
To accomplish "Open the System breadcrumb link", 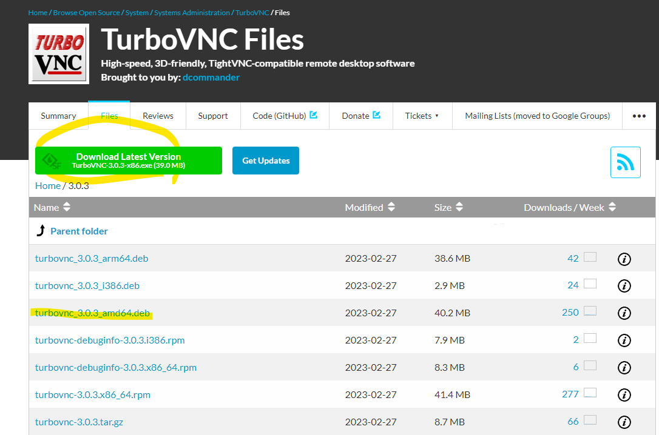I will tap(137, 13).
